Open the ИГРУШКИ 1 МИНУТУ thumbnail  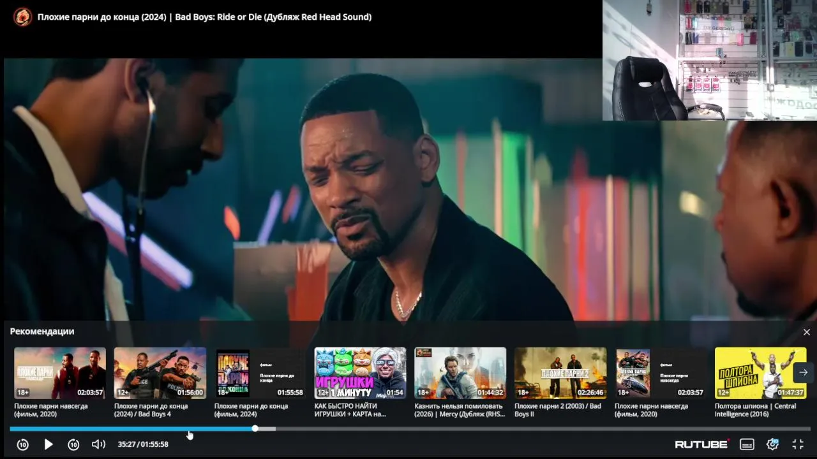pos(360,373)
